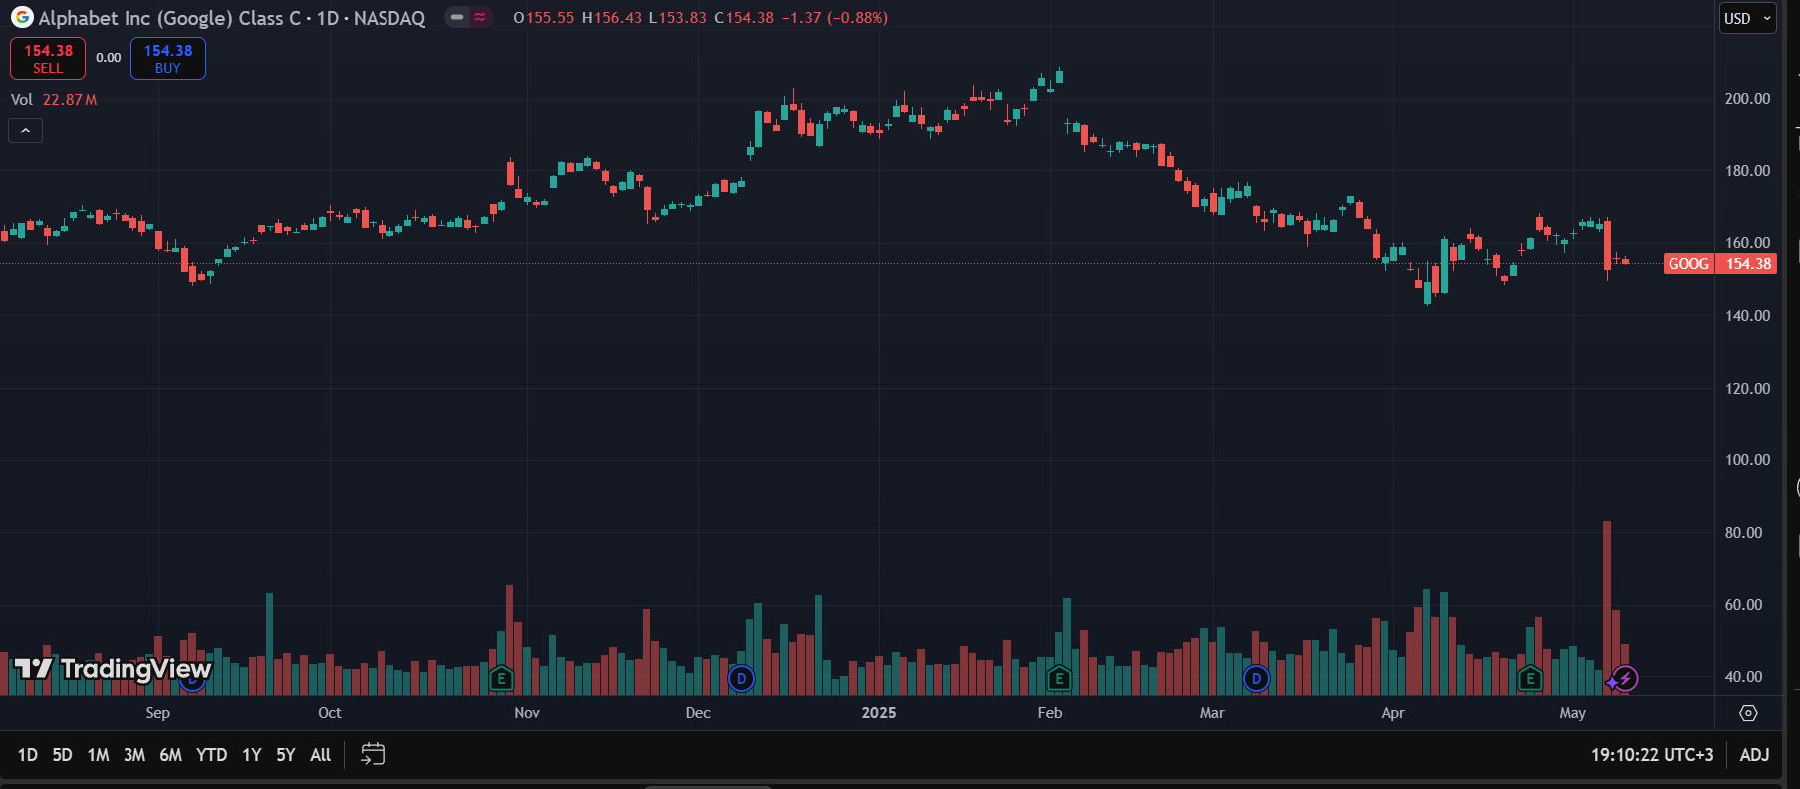1800x789 pixels.
Task: Select the 1Y time range
Action: click(x=252, y=755)
